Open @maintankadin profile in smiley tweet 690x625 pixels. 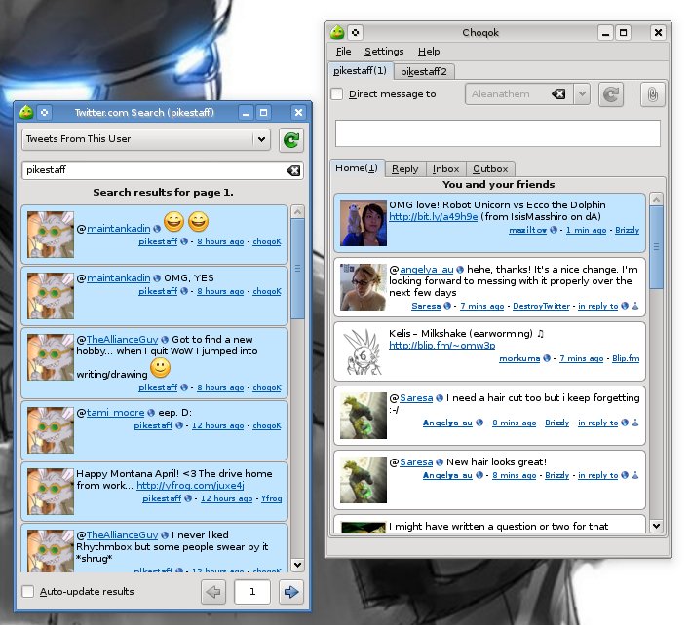tap(118, 229)
